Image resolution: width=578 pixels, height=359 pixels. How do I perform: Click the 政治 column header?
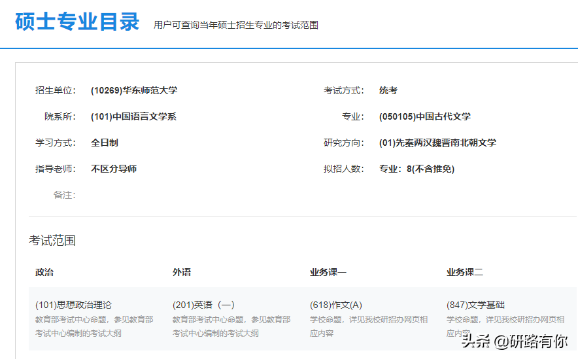pos(44,273)
